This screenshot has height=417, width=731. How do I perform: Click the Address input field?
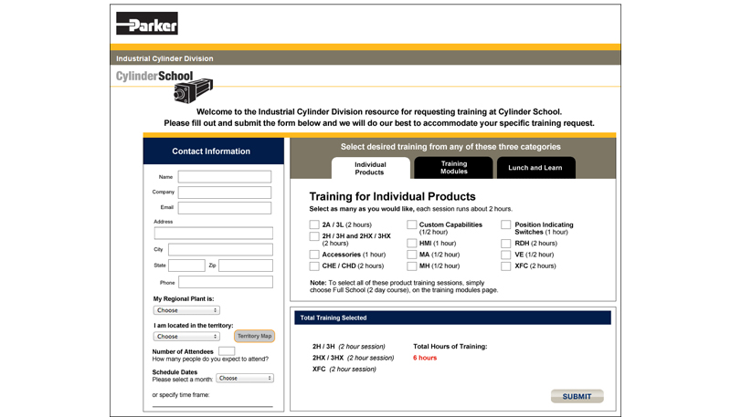click(214, 234)
